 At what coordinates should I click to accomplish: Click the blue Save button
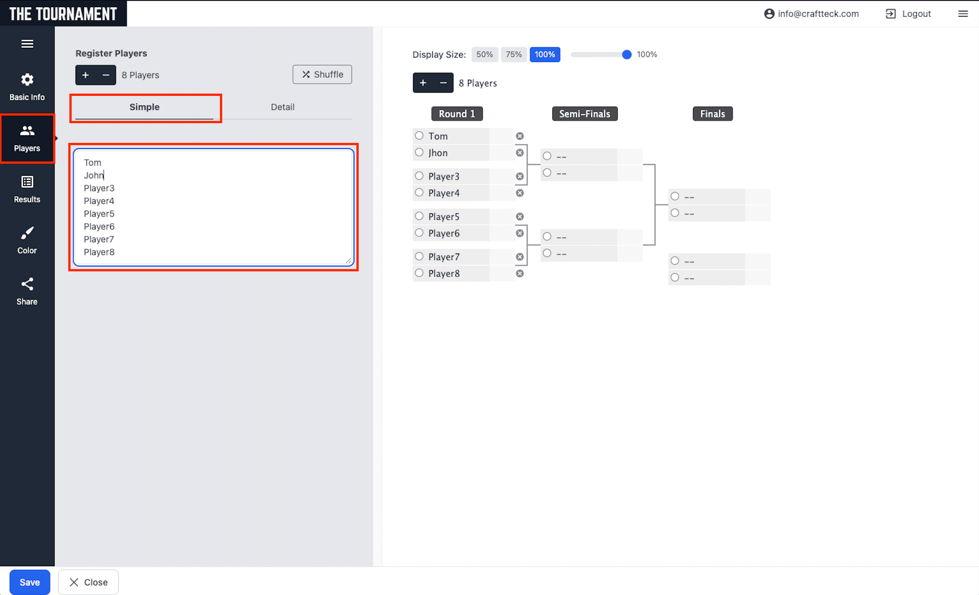point(30,582)
